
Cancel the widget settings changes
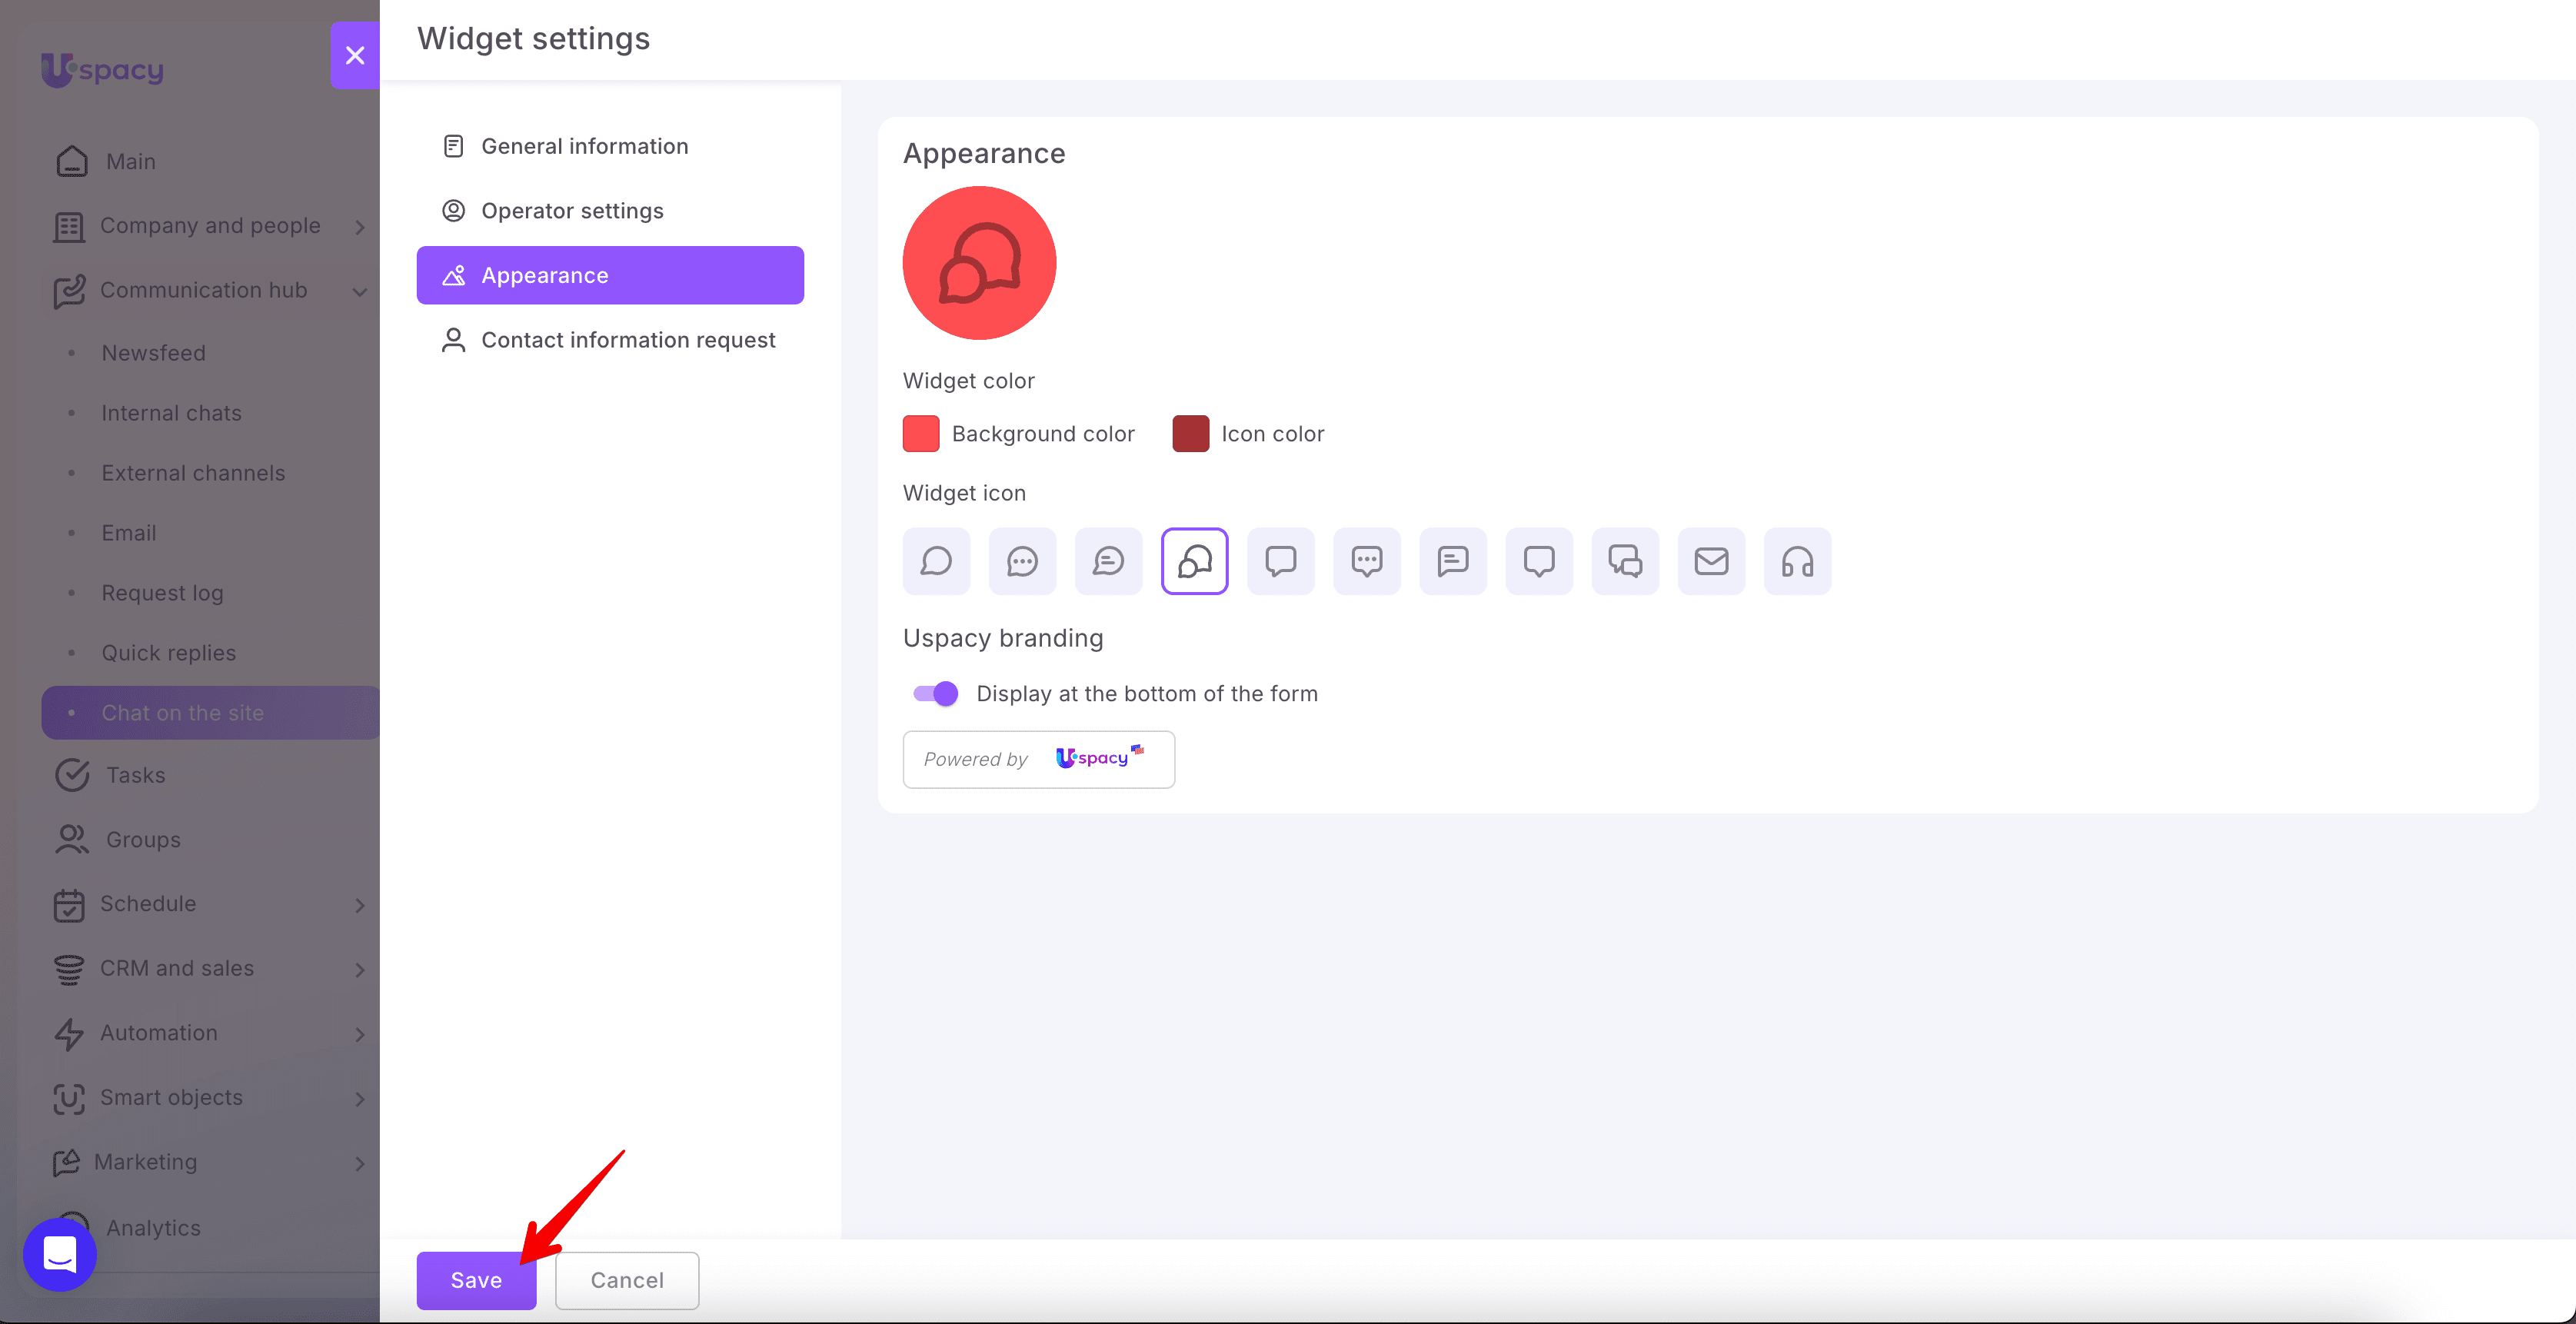[x=627, y=1280]
